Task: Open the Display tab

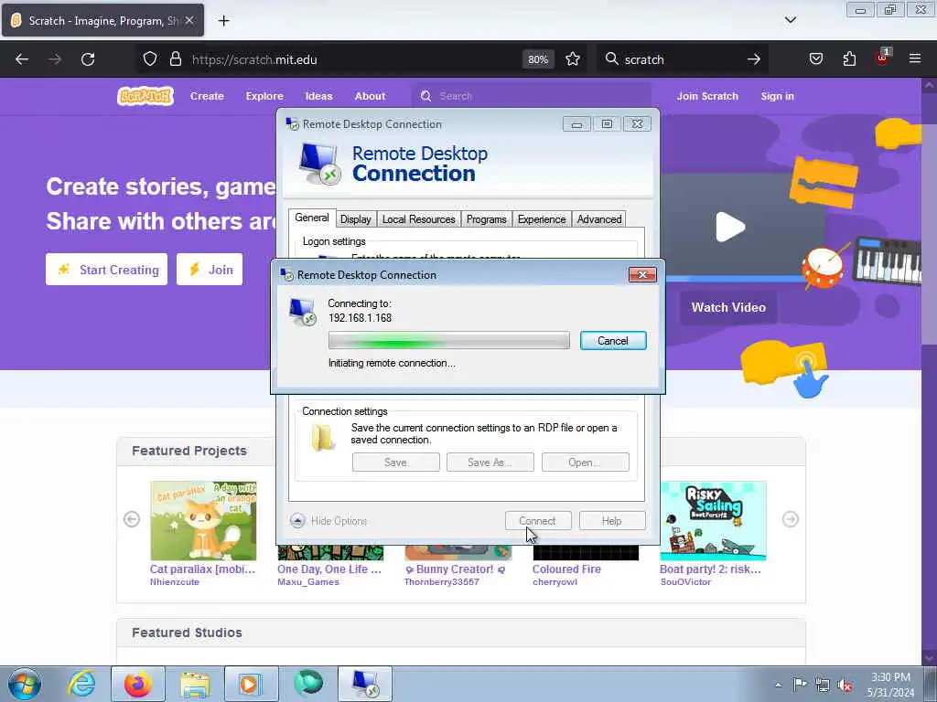Action: tap(356, 219)
